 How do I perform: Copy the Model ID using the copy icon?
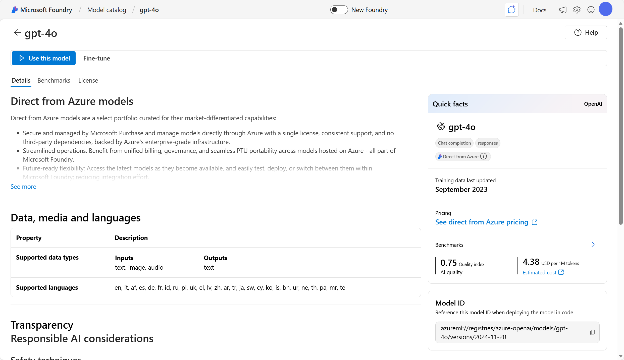[592, 332]
